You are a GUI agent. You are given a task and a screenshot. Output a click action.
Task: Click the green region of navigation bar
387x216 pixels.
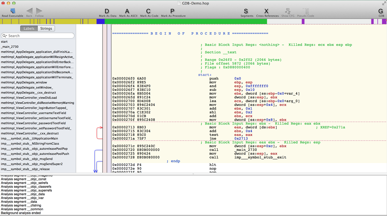click(x=186, y=21)
